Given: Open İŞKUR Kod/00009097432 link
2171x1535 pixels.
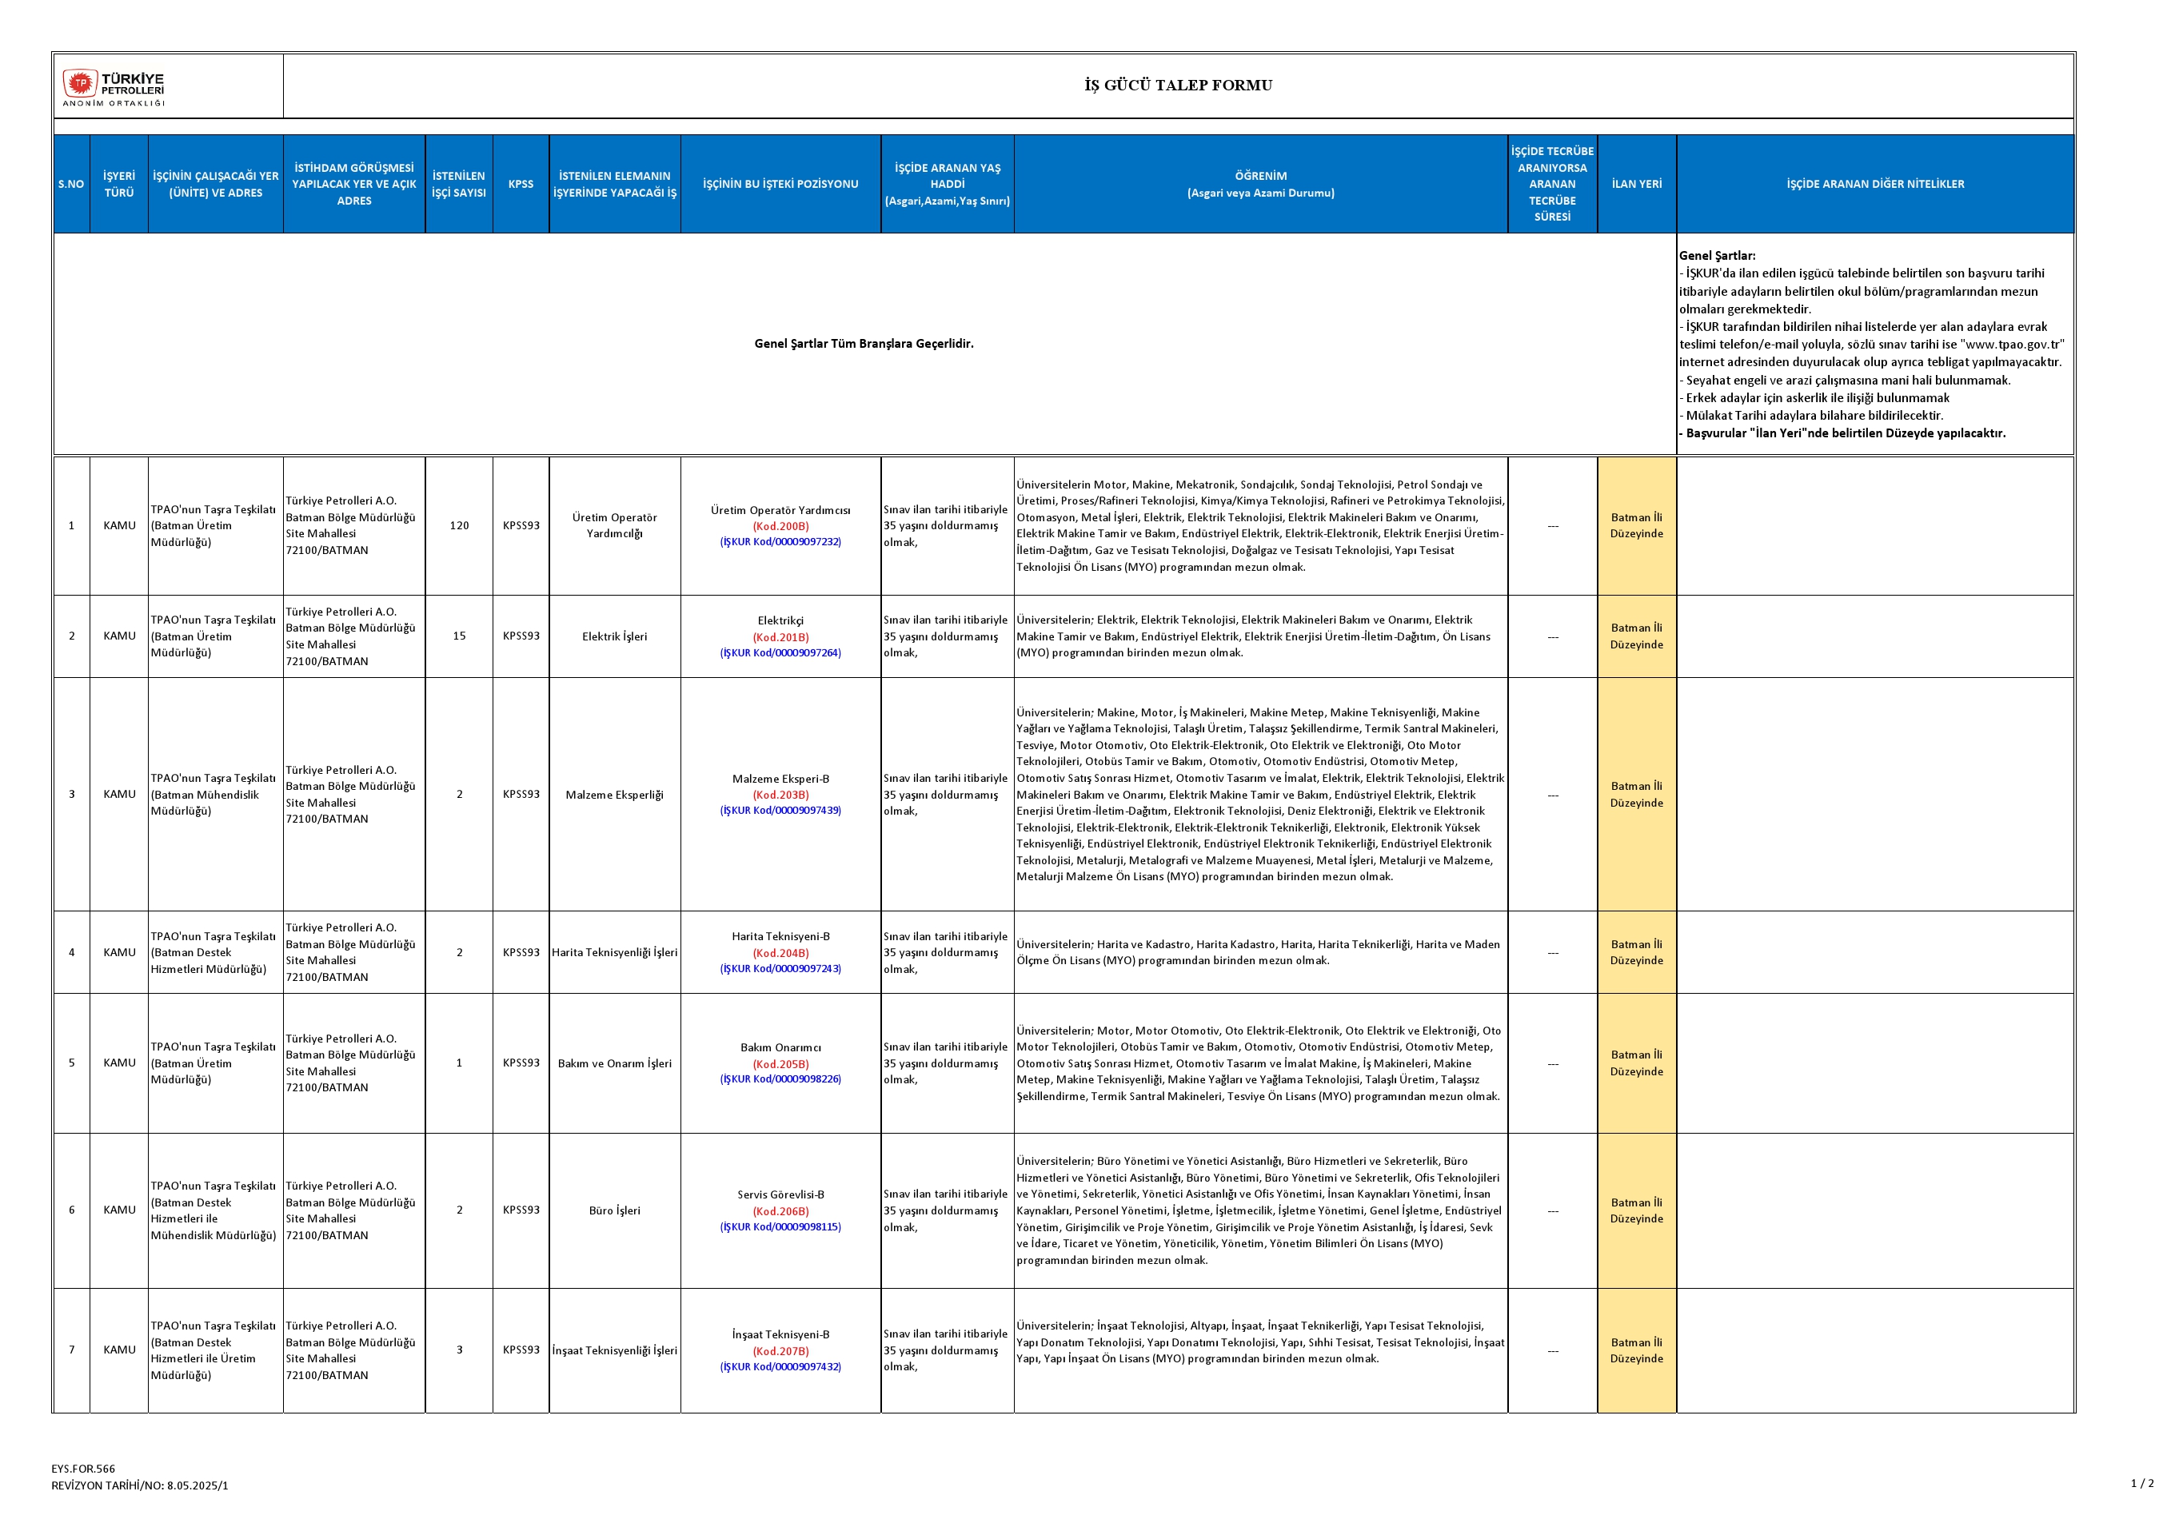Looking at the screenshot, I should pos(780,1367).
